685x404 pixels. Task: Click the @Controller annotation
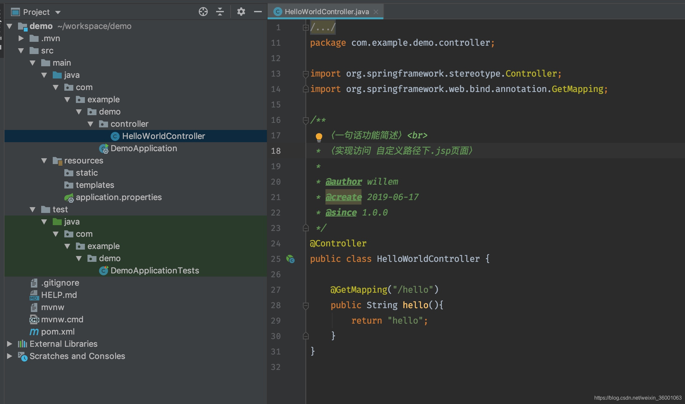pos(338,243)
